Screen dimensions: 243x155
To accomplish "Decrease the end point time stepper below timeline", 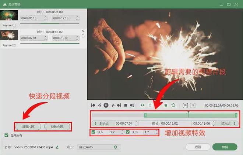I will (214, 125).
